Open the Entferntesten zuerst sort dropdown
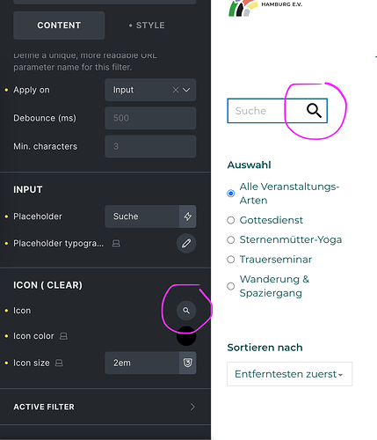Image resolution: width=377 pixels, height=440 pixels. click(x=290, y=374)
